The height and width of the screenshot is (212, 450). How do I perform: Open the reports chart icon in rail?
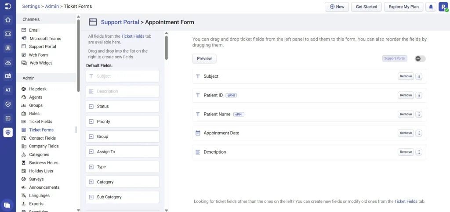tap(8, 118)
